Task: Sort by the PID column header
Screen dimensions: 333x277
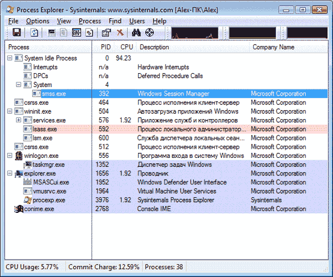Action: point(104,47)
